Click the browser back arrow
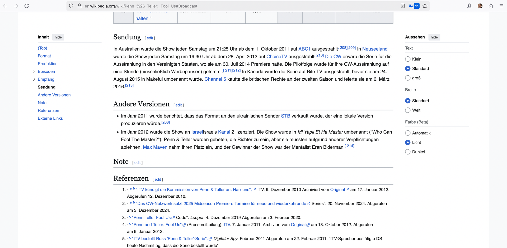 coord(5,6)
